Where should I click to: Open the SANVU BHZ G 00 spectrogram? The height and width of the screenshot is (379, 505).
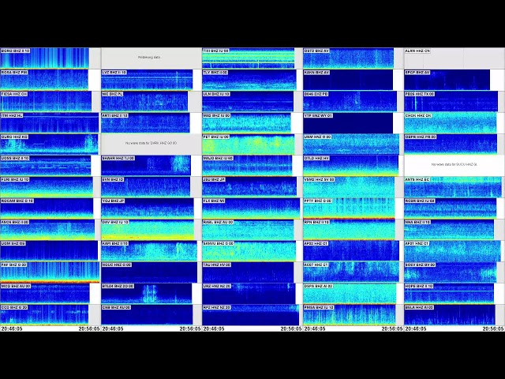[x=249, y=251]
